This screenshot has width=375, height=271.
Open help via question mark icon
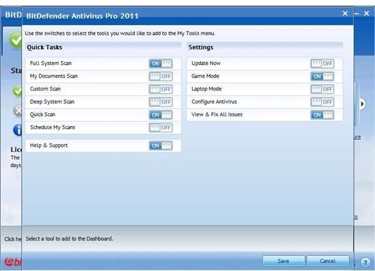click(365, 262)
